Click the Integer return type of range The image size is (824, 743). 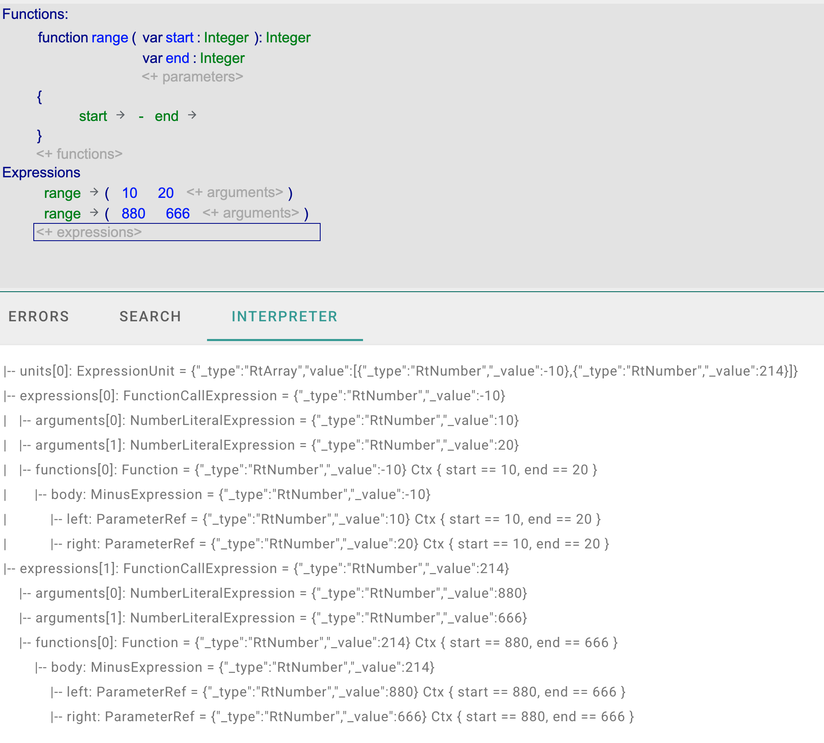coord(289,37)
